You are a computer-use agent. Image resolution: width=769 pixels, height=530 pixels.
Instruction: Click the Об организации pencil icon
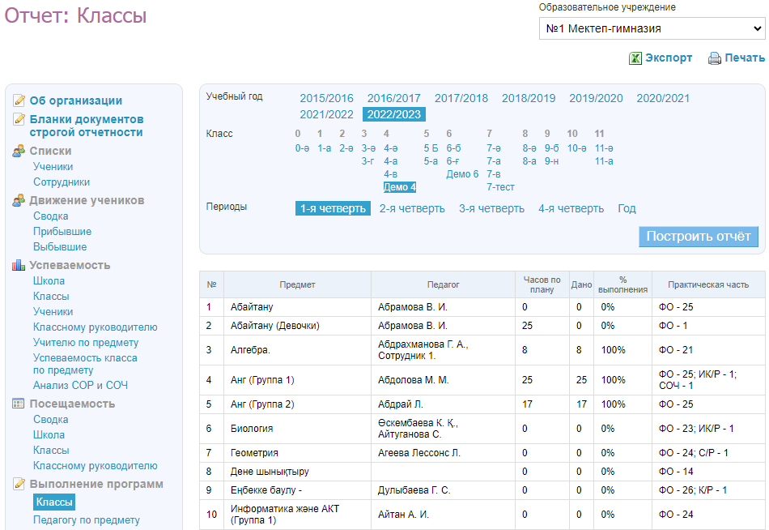(19, 101)
